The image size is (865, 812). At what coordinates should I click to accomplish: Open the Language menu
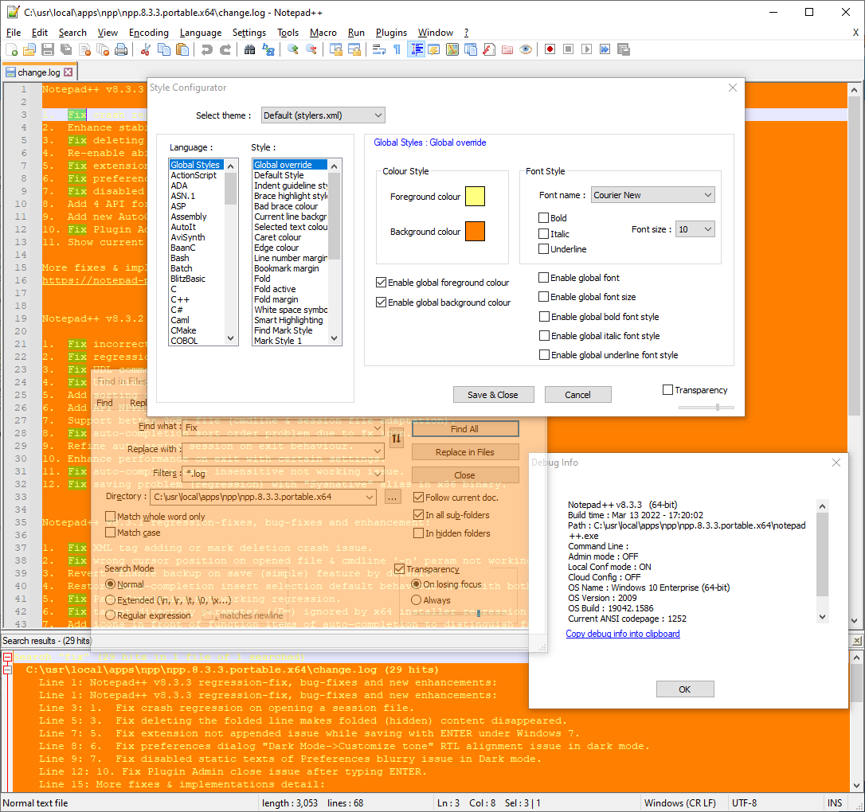(200, 33)
